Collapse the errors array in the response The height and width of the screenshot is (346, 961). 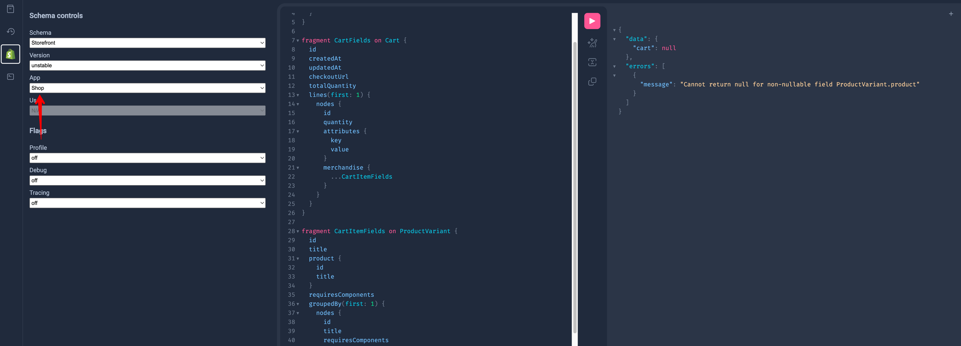(614, 66)
